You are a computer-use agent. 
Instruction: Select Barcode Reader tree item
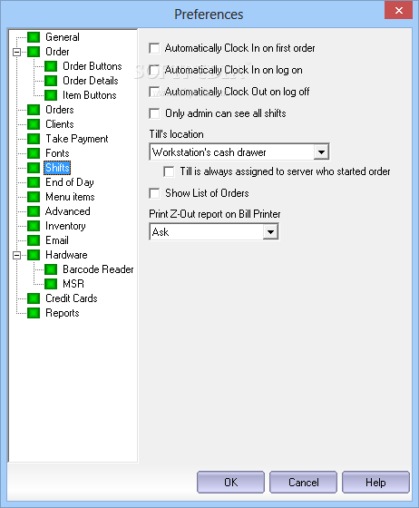(98, 269)
